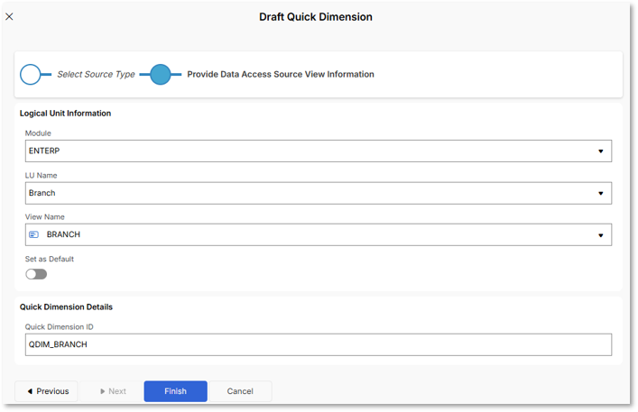Click the view icon beside BRANCH

coord(33,234)
